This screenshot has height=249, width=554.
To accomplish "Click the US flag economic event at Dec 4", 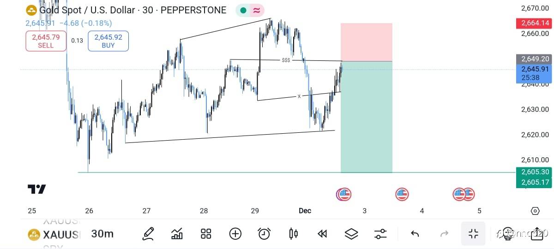I will [x=402, y=195].
